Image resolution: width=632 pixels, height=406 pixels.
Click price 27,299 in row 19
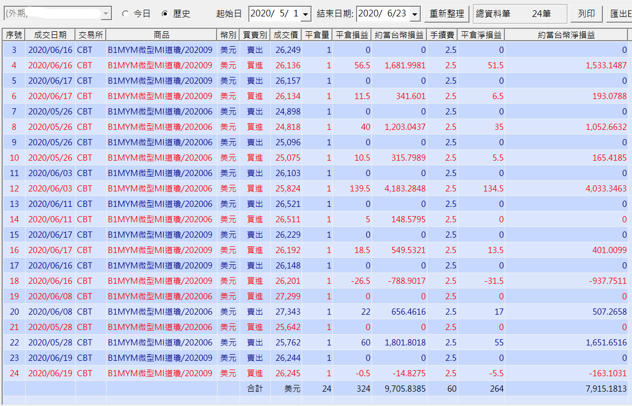288,296
